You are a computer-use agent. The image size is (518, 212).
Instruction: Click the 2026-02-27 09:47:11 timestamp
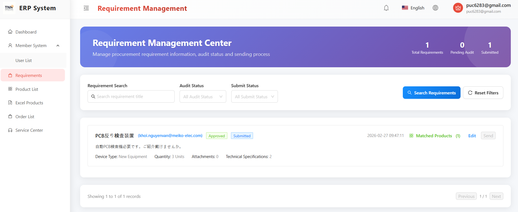[x=385, y=136]
